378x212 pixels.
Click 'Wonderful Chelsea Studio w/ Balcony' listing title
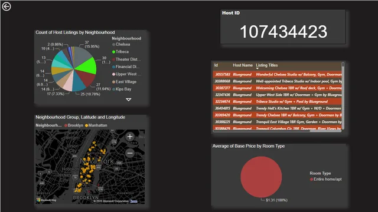point(299,75)
